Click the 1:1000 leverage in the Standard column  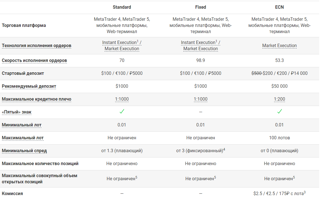[x=122, y=99]
